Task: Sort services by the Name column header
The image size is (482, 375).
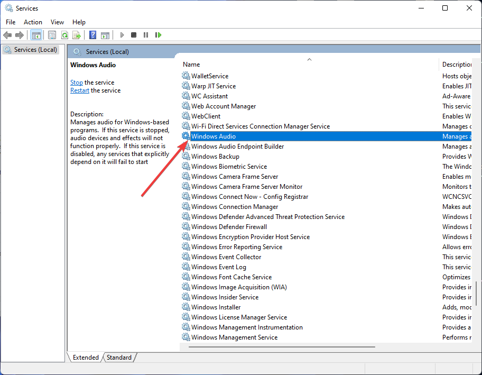Action: coord(309,65)
